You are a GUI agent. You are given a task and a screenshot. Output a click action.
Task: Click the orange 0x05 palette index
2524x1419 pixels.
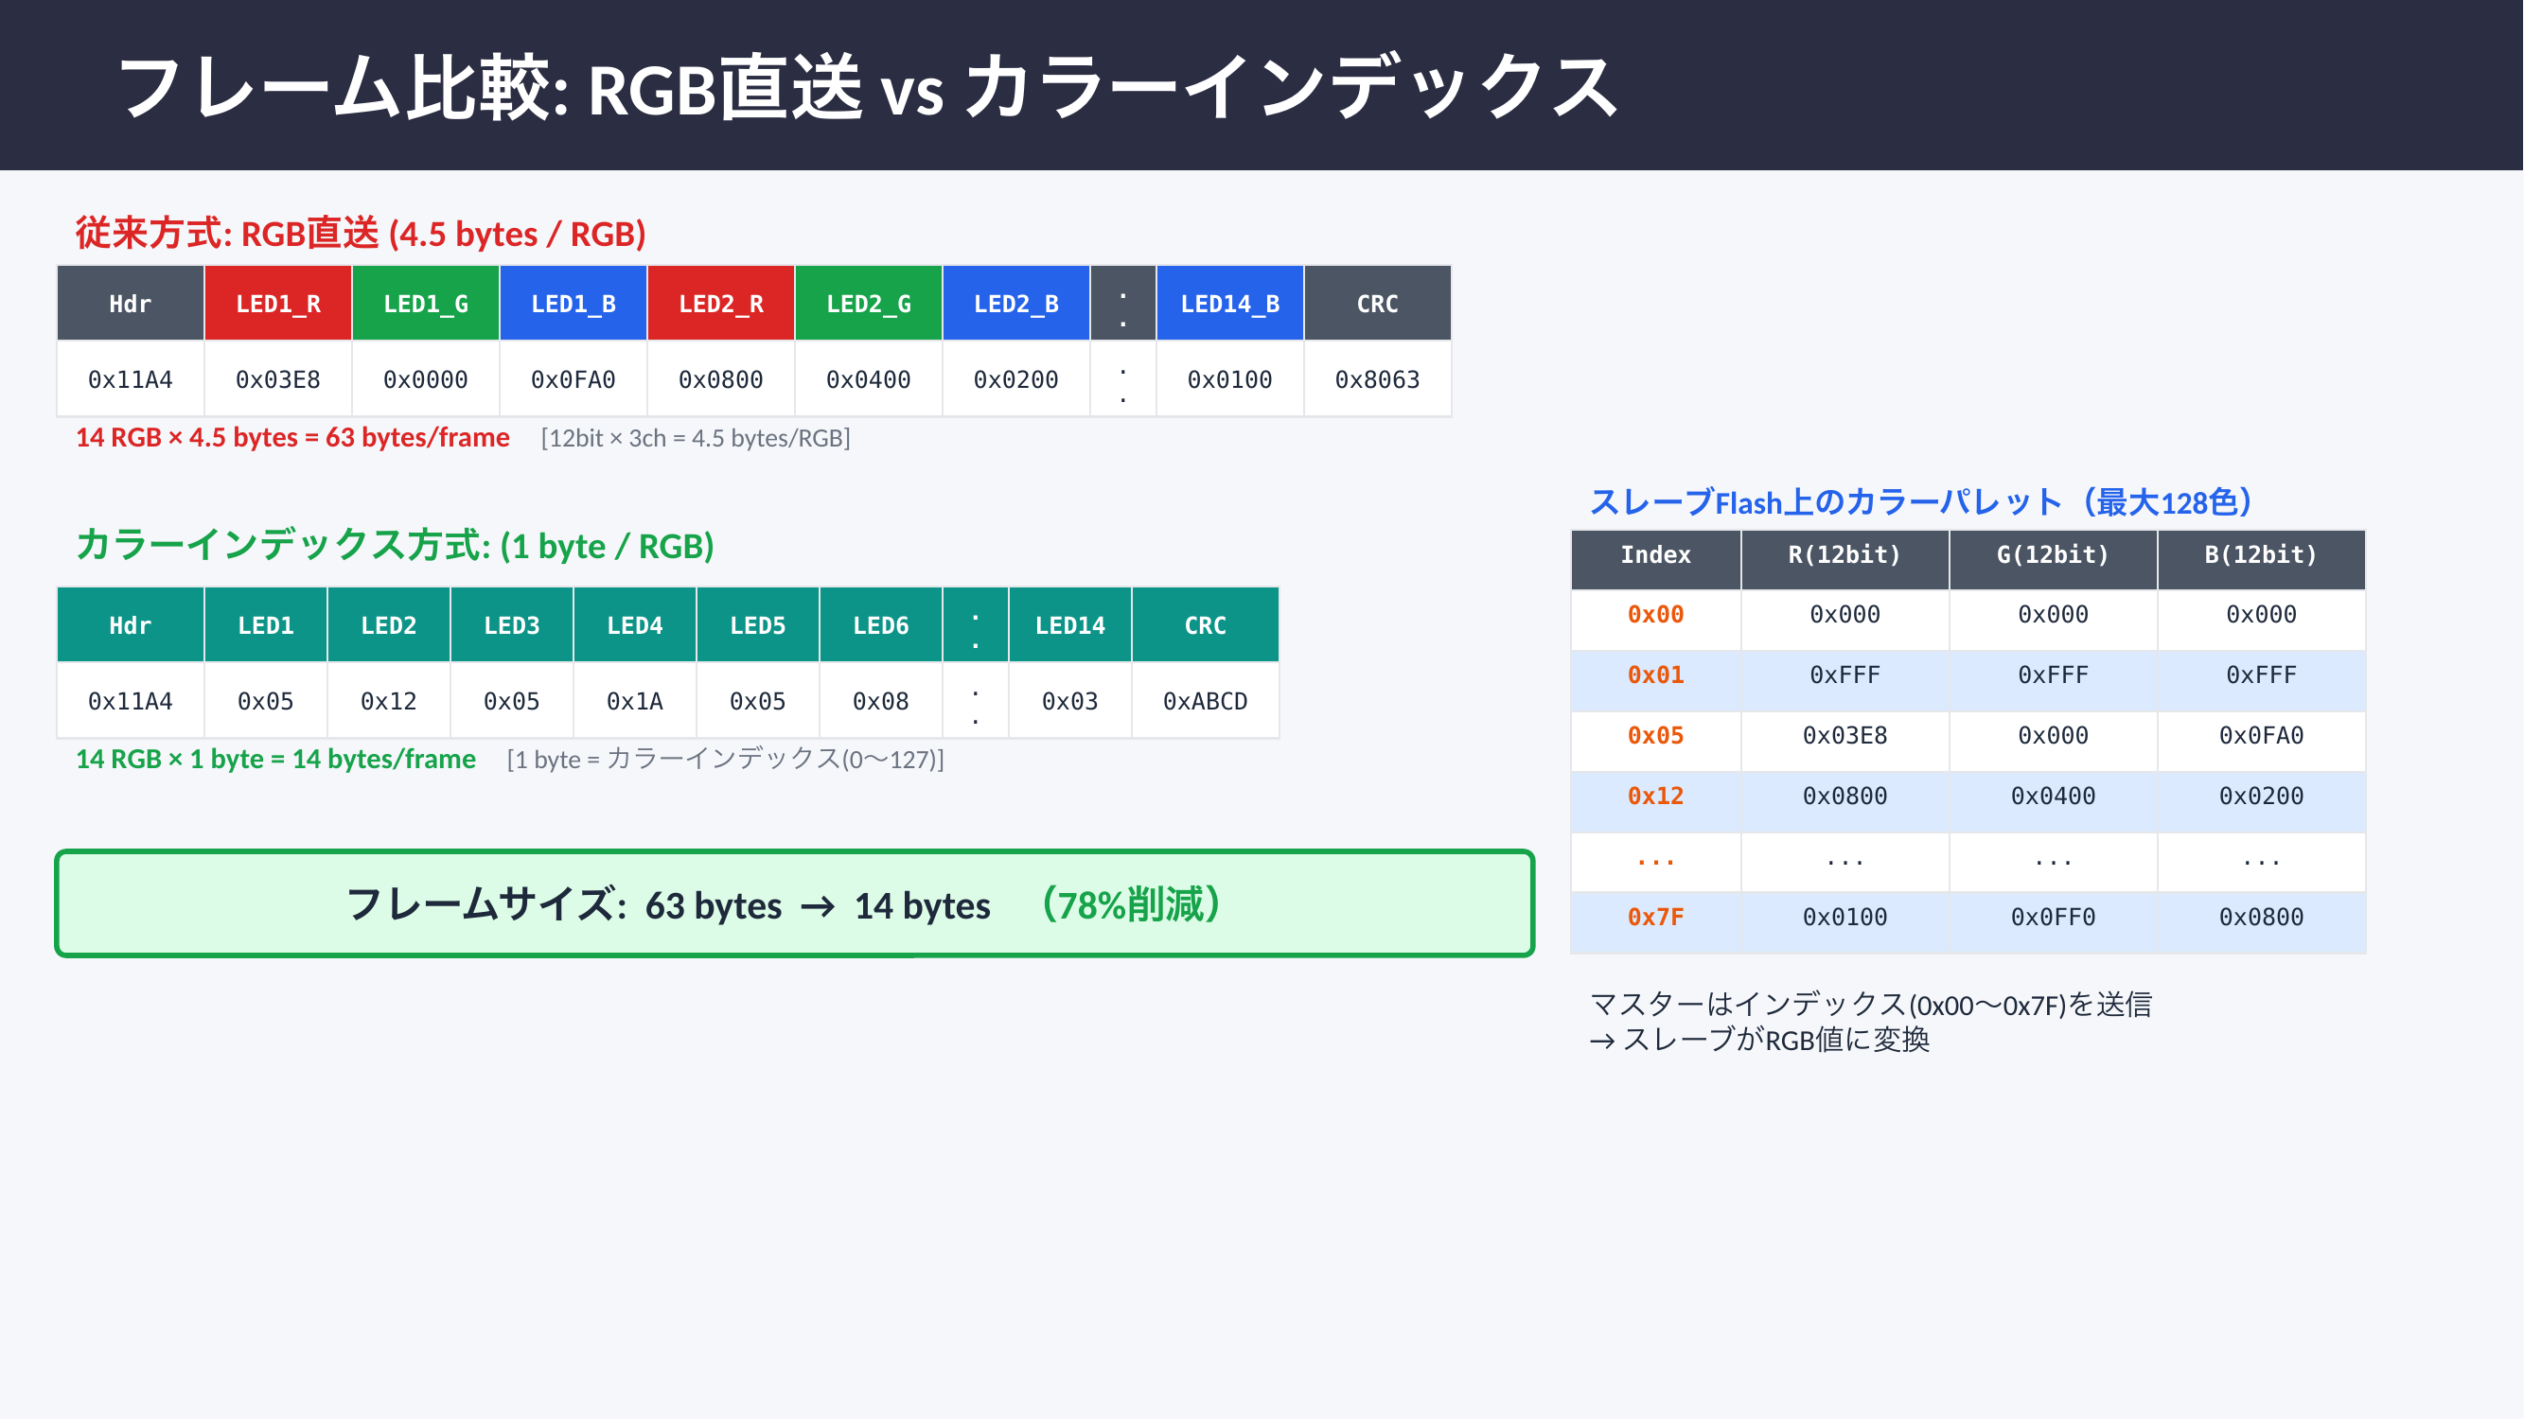coord(1655,735)
